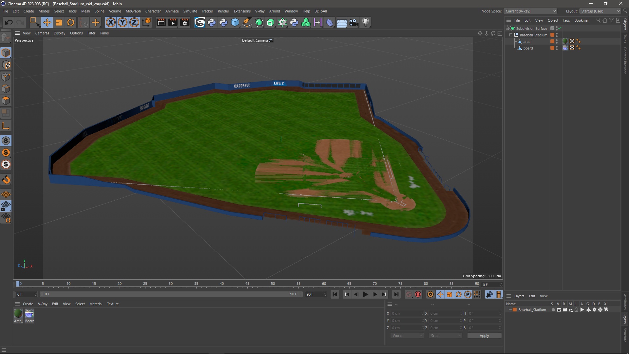629x354 pixels.
Task: Open the V-Ray menu in menu bar
Action: click(260, 11)
